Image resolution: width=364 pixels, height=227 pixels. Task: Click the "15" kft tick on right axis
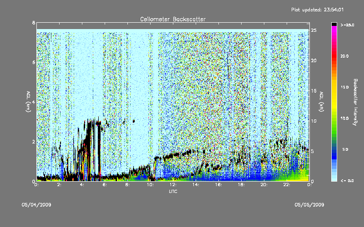tap(314, 91)
